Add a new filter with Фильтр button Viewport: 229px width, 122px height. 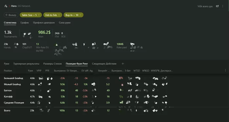coord(11,15)
